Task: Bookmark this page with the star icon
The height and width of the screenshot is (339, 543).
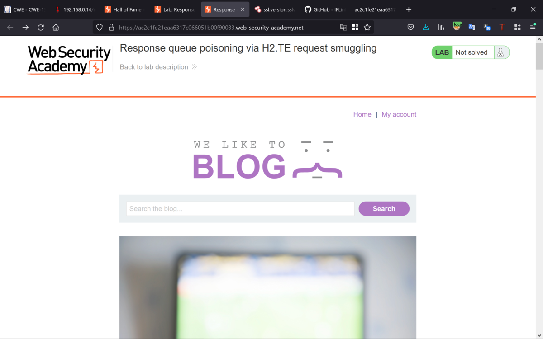Action: 367,28
